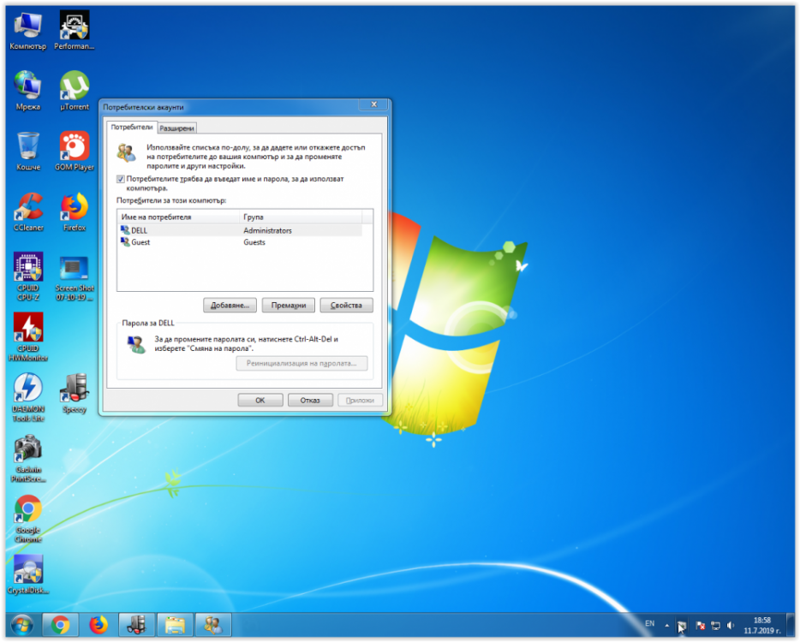
Task: Open the Компютър desktop icon
Action: click(x=28, y=31)
